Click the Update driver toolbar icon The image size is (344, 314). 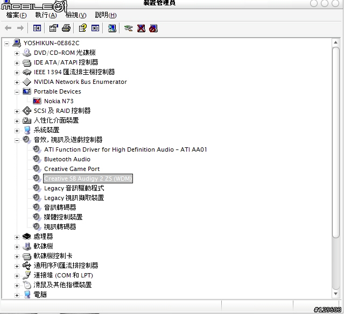[x=128, y=28]
